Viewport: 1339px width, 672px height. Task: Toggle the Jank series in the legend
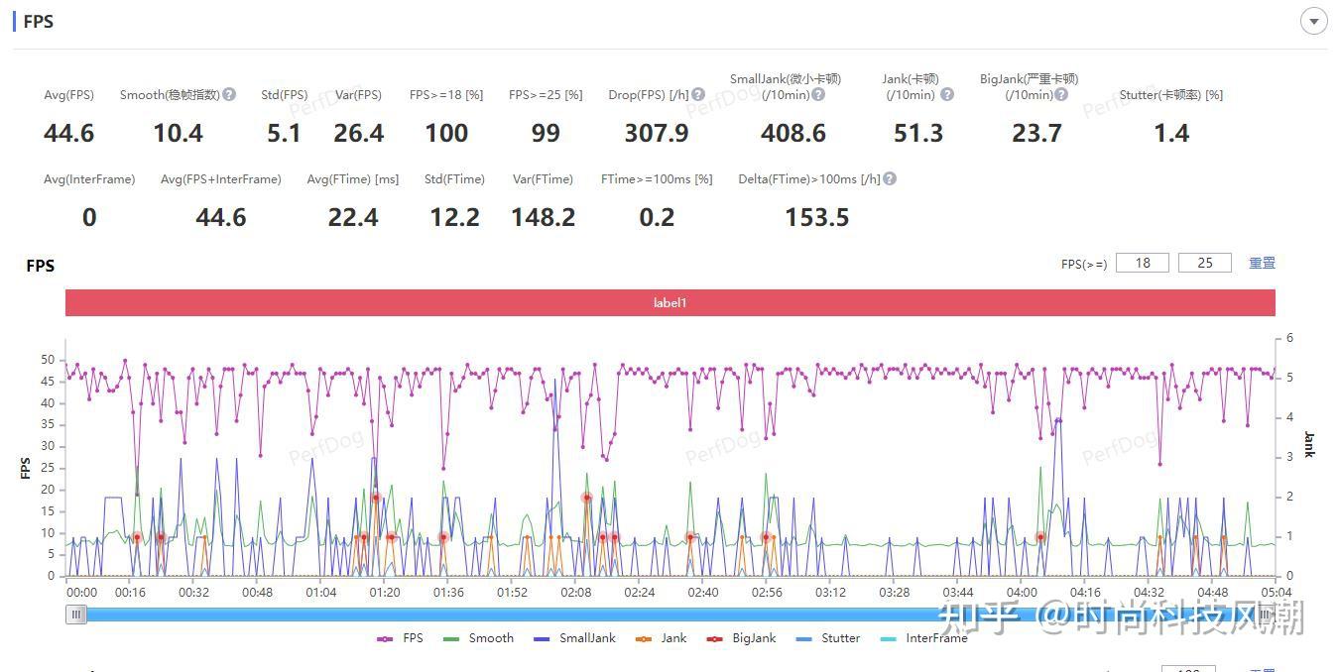click(662, 638)
